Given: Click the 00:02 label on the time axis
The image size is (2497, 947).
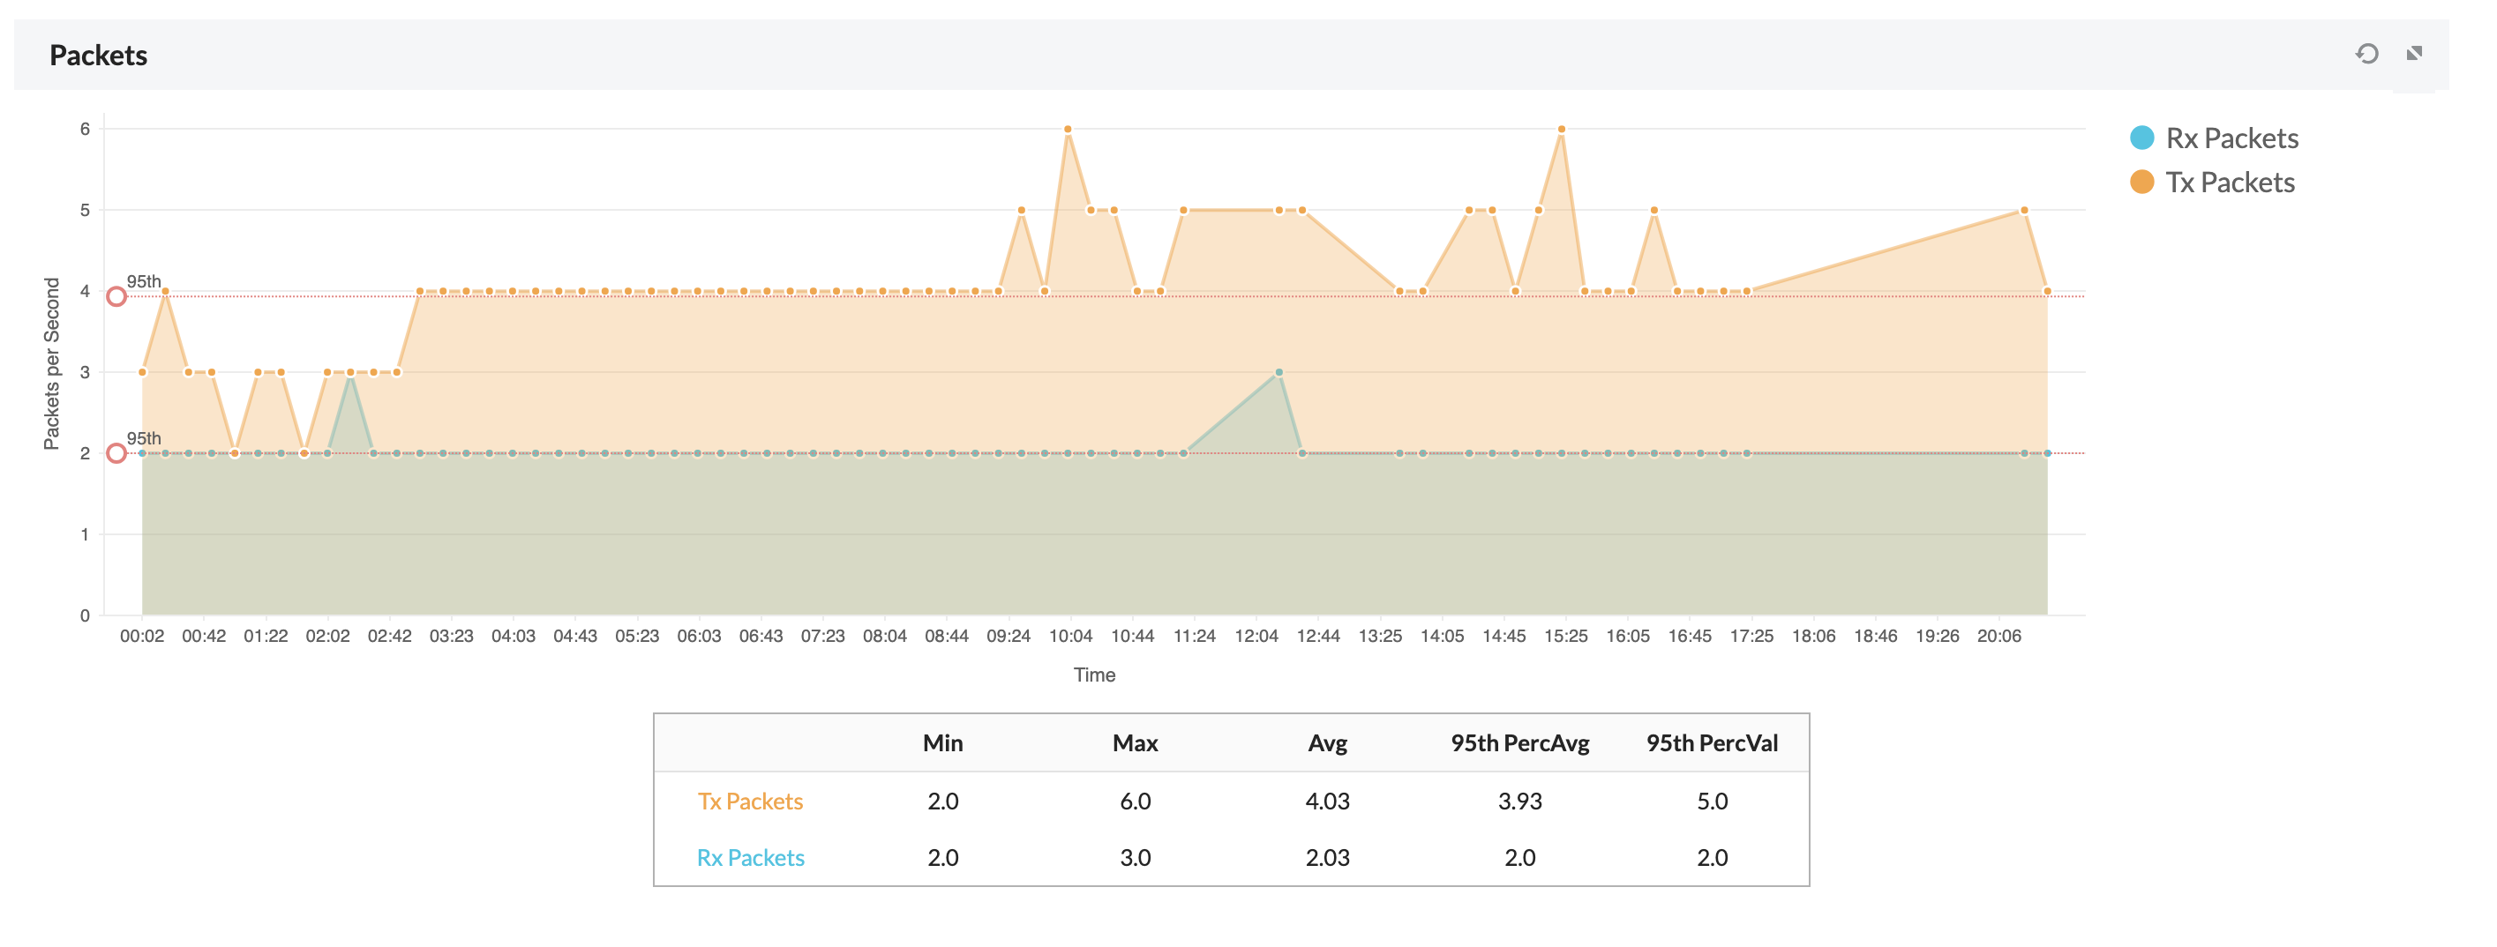Looking at the screenshot, I should [x=144, y=636].
